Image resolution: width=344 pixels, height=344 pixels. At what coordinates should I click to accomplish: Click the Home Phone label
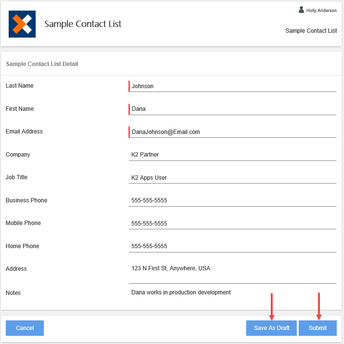pyautogui.click(x=22, y=246)
